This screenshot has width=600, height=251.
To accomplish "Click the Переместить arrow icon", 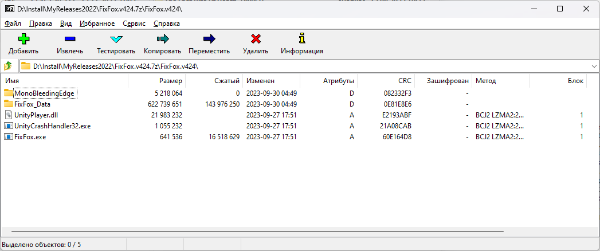I will (209, 38).
